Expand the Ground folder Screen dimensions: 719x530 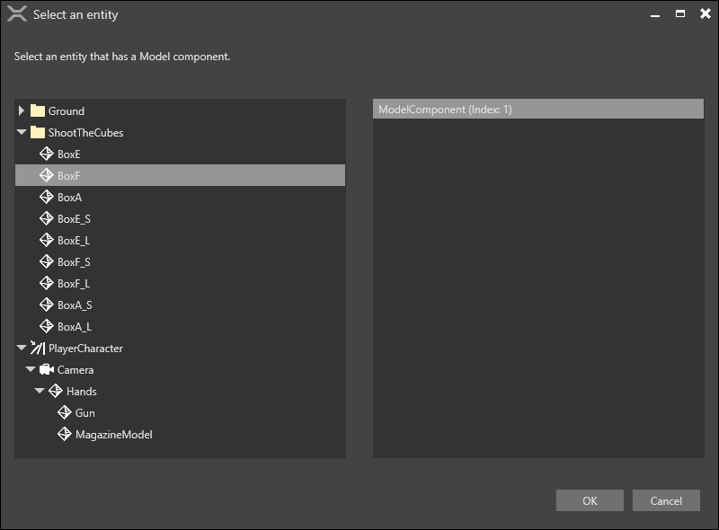click(22, 111)
